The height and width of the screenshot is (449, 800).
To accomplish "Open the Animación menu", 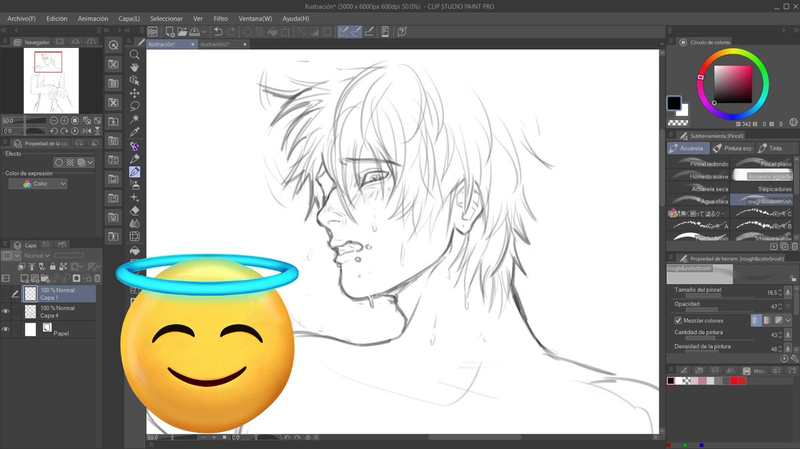I will click(x=93, y=19).
